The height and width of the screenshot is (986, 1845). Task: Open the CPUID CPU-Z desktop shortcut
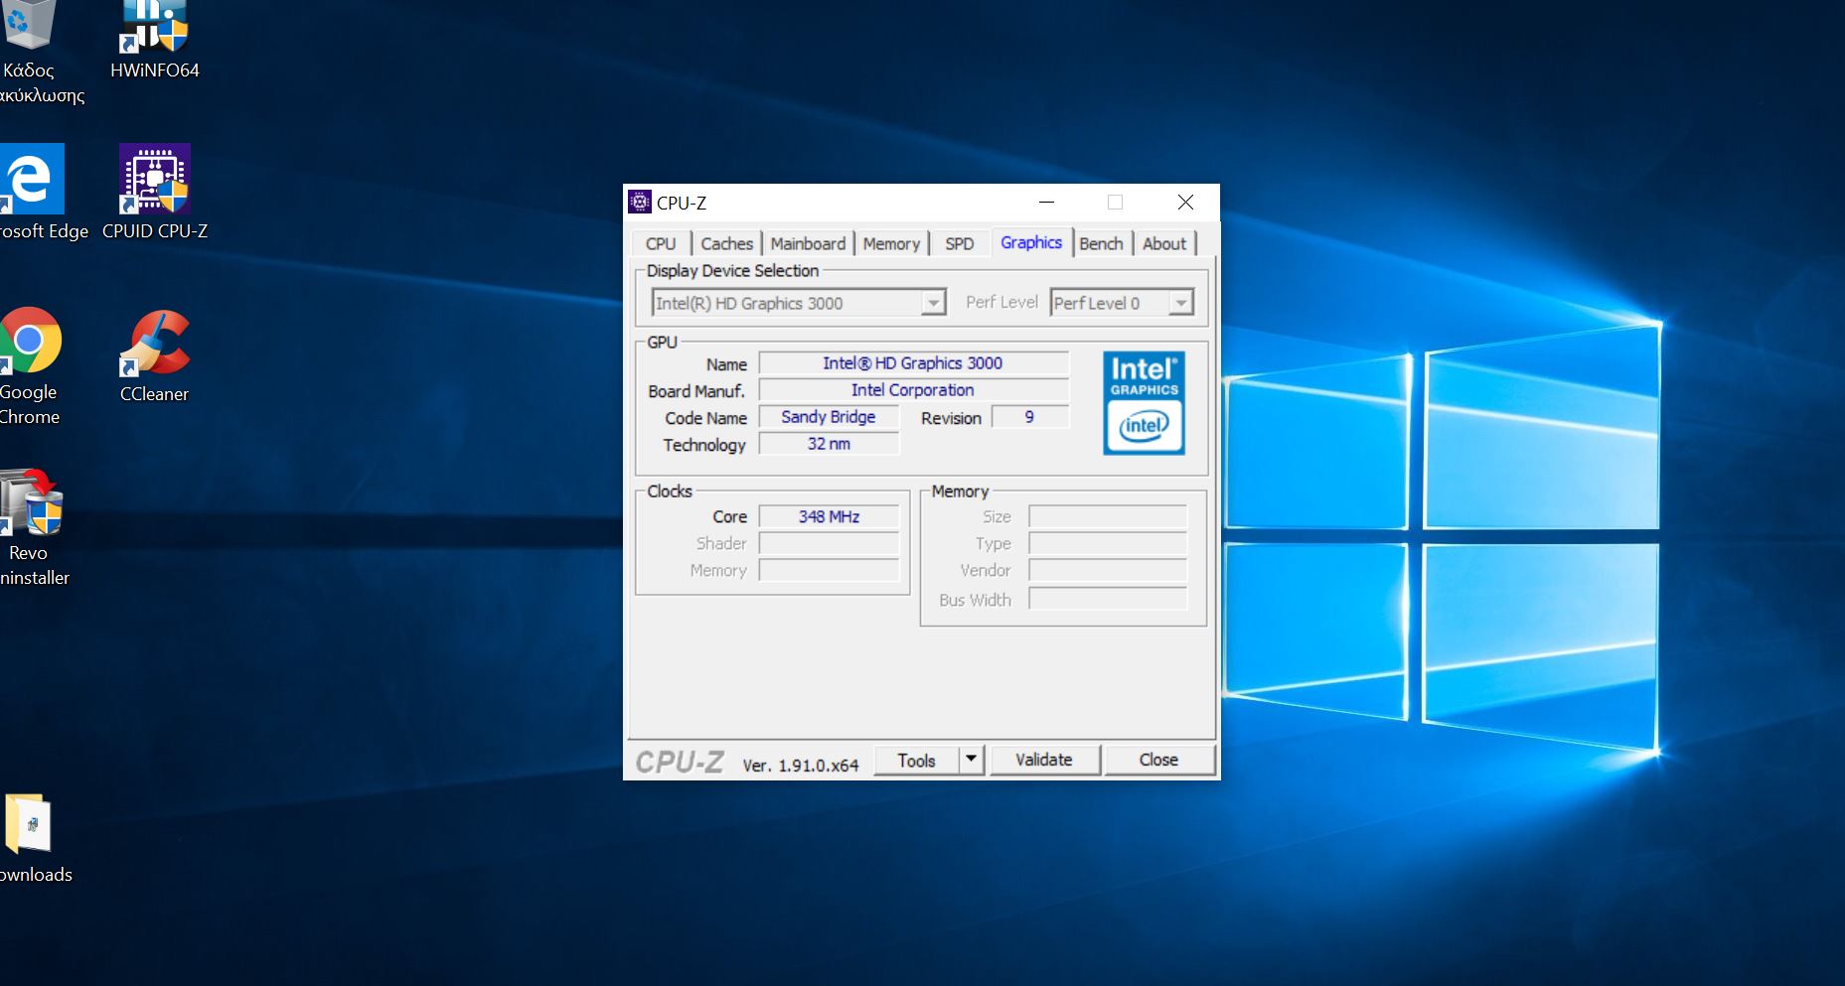[x=155, y=192]
